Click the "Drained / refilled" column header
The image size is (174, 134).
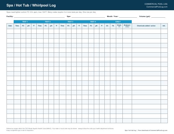coord(127,26)
